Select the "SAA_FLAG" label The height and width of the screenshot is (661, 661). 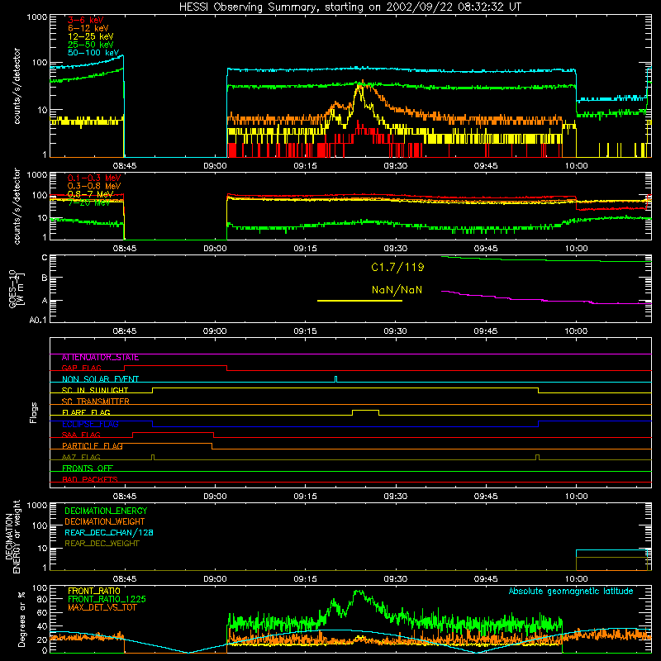click(x=81, y=435)
